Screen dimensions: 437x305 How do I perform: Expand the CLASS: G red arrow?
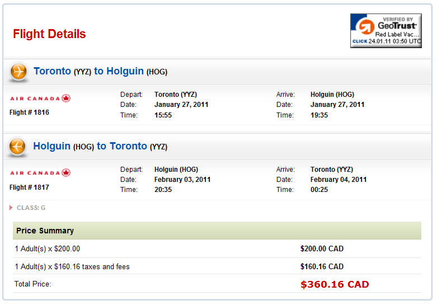click(11, 208)
